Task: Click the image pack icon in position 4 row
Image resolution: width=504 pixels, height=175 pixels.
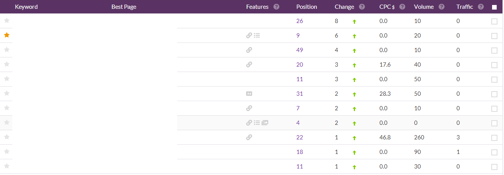Action: (x=265, y=123)
